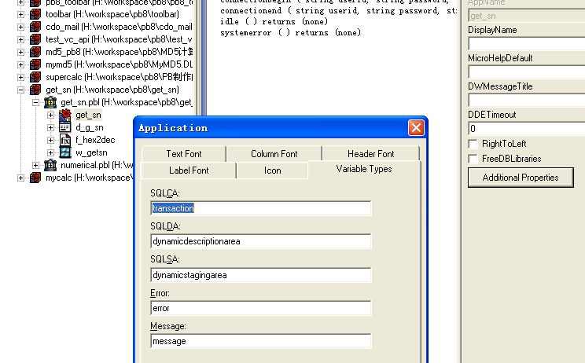Image resolution: width=585 pixels, height=363 pixels.
Task: Close the Application dialog
Action: click(416, 128)
